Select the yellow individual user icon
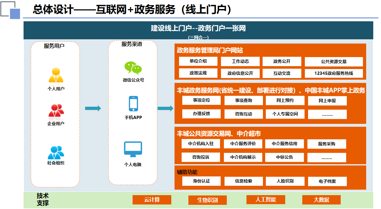Image resolution: width=381 pixels, height=209 pixels. pyautogui.click(x=56, y=75)
